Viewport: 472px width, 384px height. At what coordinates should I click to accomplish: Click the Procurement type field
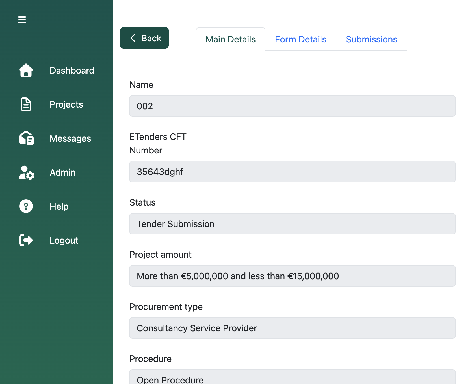click(293, 328)
